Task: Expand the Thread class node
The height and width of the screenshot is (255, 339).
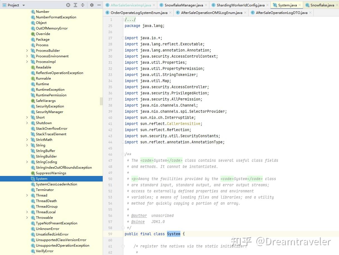Action: [27, 195]
